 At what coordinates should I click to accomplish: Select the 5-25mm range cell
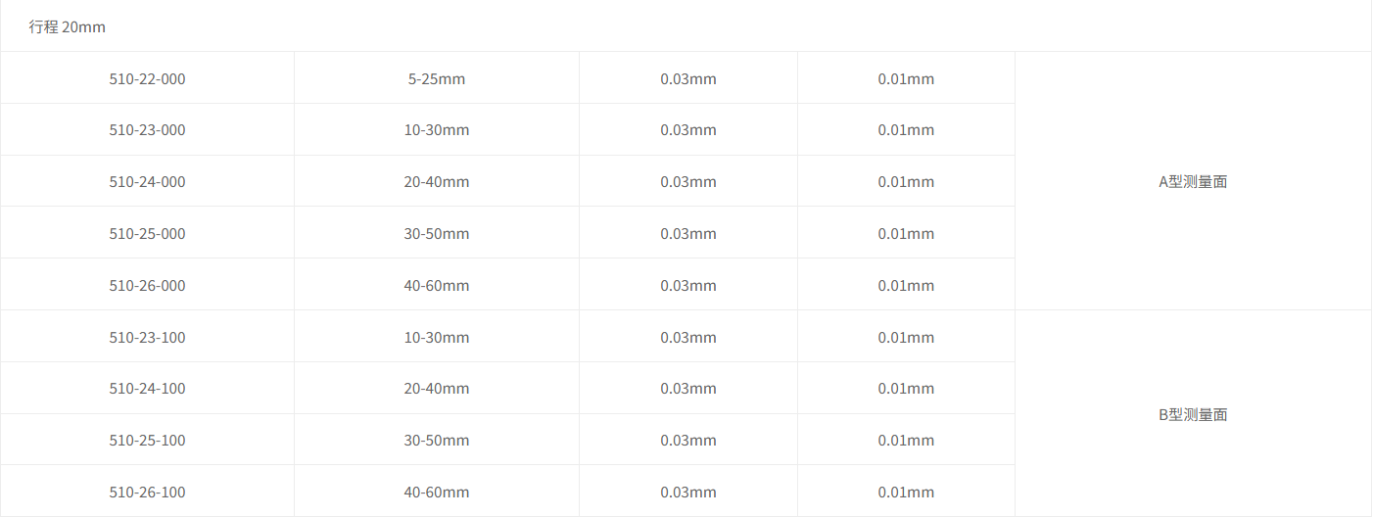tap(437, 78)
